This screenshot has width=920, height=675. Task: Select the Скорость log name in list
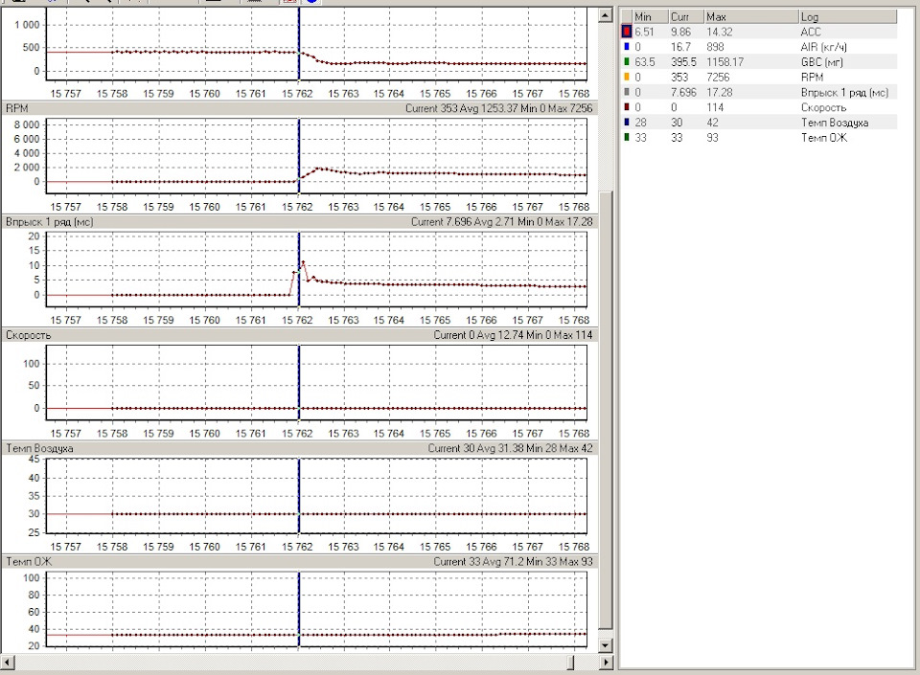pyautogui.click(x=822, y=108)
